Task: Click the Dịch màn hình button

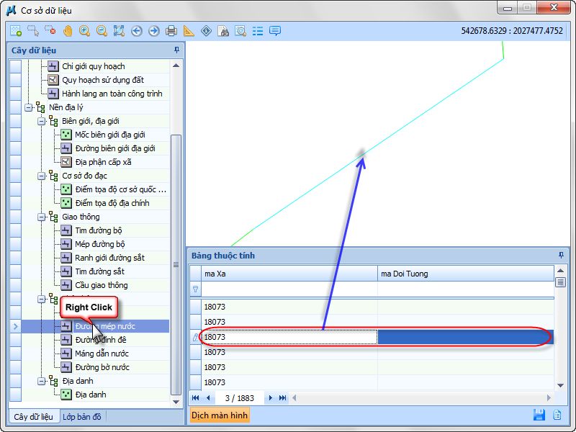Action: tap(220, 415)
